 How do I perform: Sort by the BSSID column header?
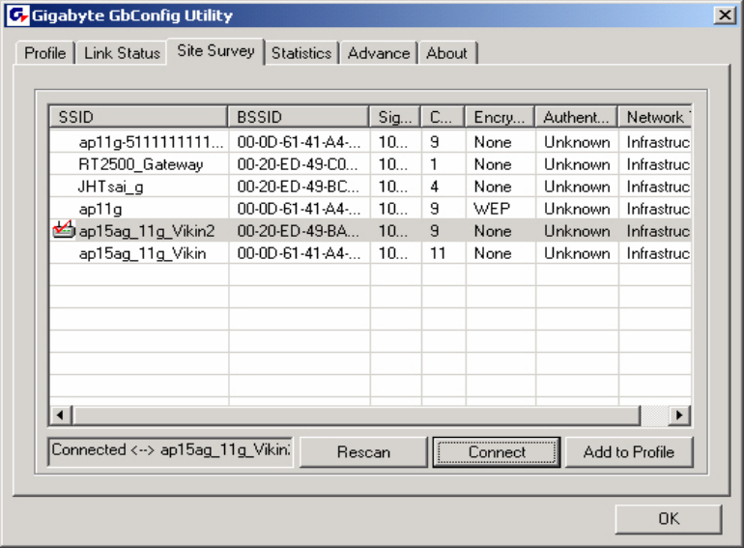point(299,117)
